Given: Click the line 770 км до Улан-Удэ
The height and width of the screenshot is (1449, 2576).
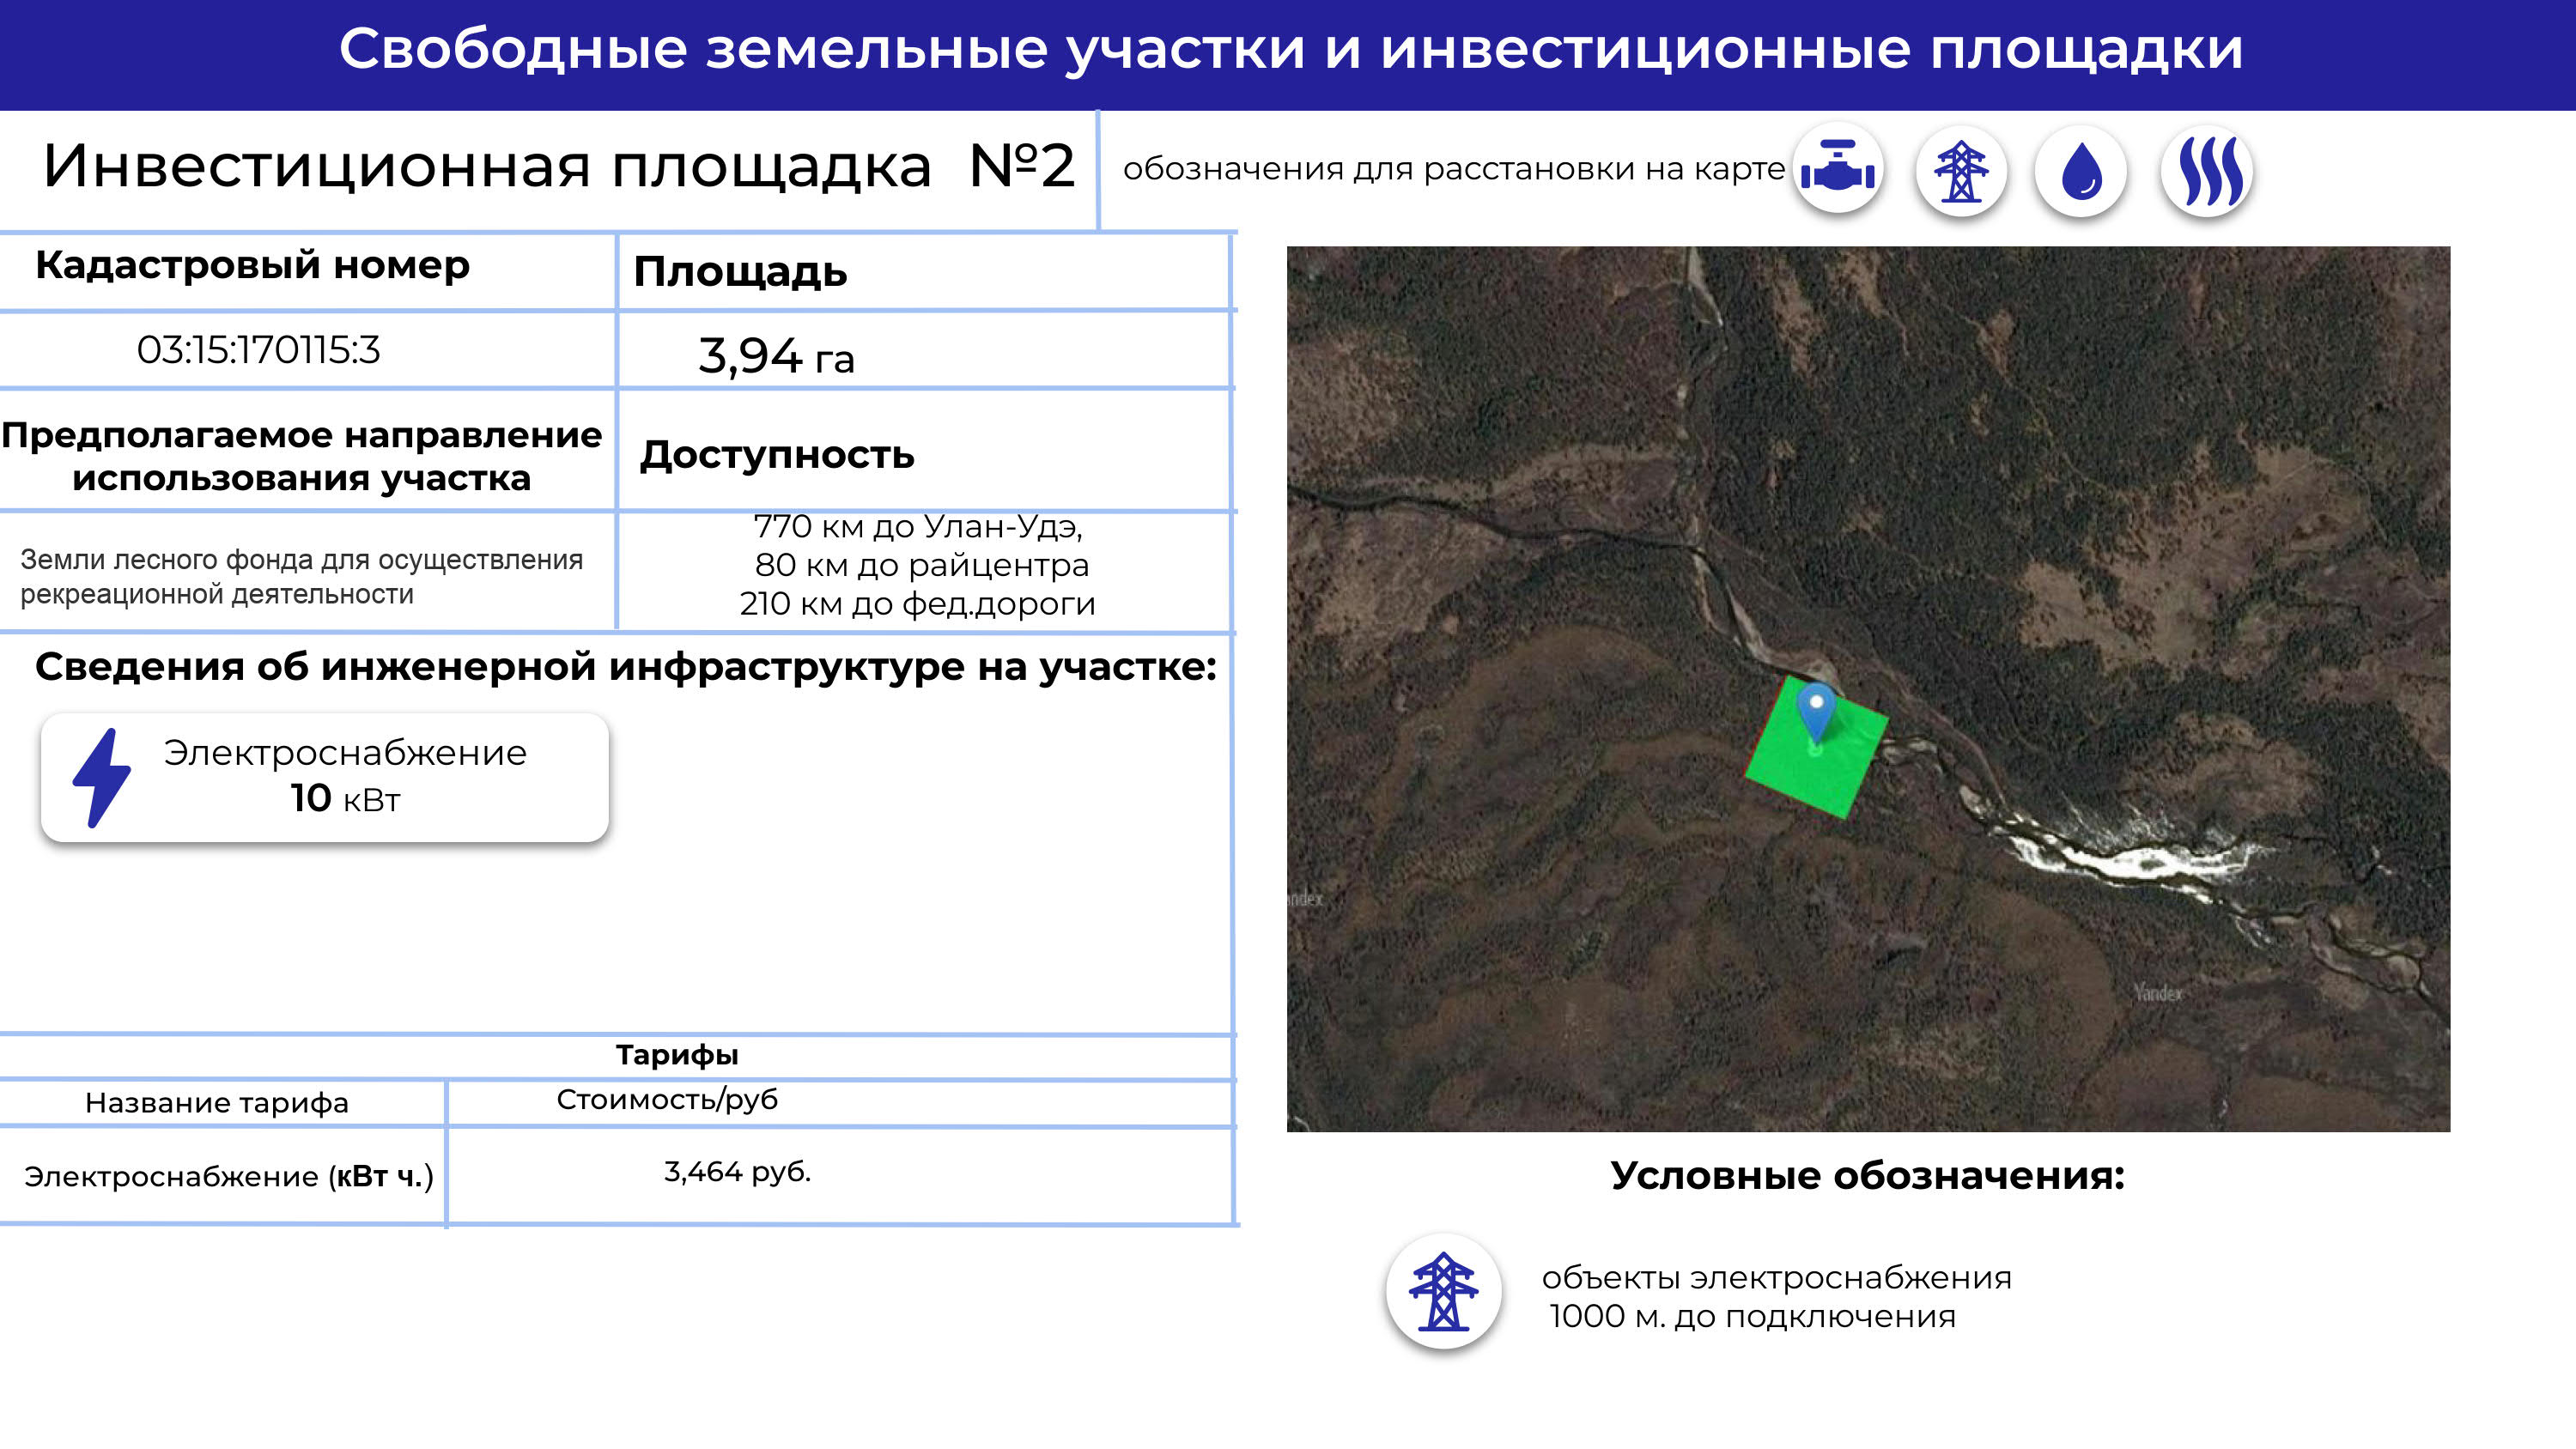Looking at the screenshot, I should coord(918,526).
